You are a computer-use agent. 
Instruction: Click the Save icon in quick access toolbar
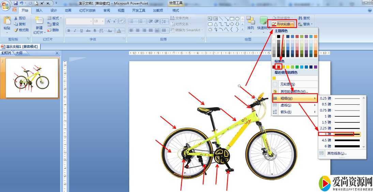pos(16,3)
